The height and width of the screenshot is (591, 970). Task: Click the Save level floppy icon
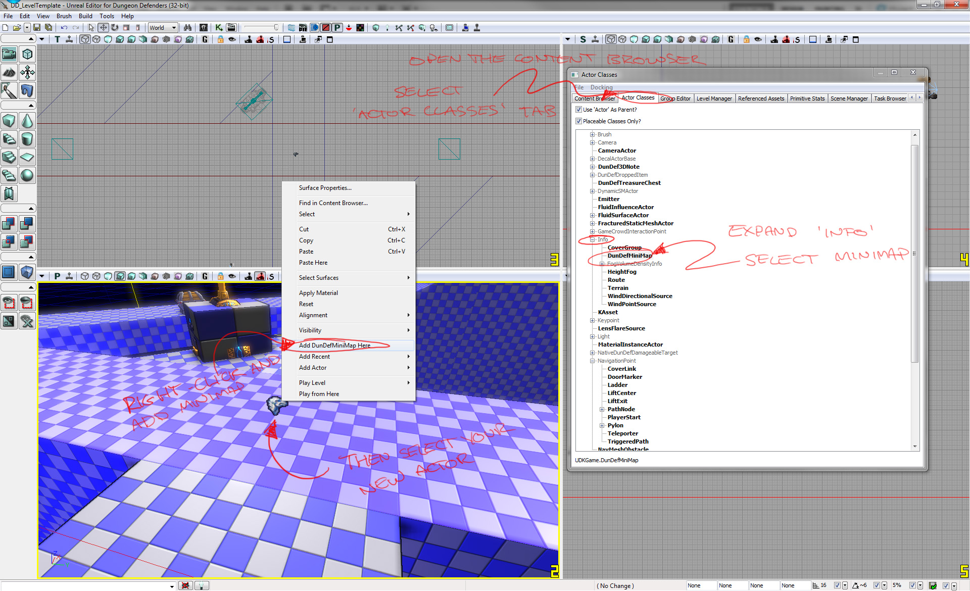37,27
